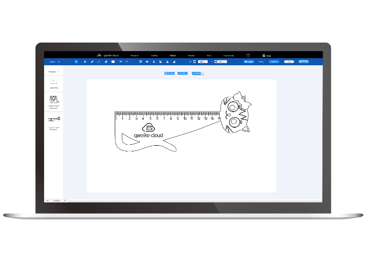Open the Products menu item

(x=135, y=55)
